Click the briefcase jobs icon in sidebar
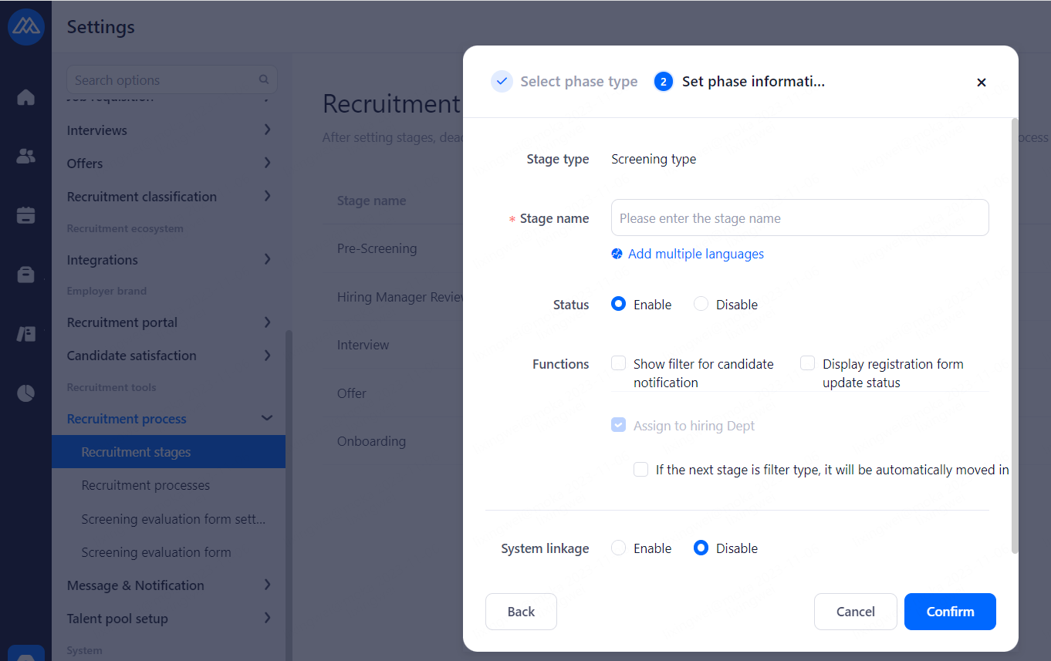Screen dimensions: 1051x661 [25, 275]
